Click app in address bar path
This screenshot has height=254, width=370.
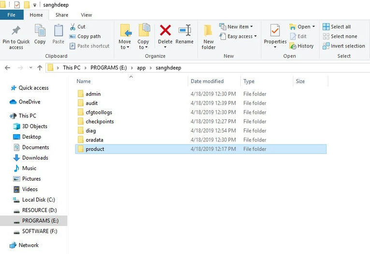point(141,68)
